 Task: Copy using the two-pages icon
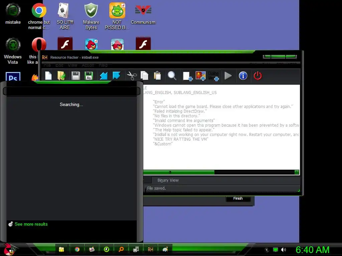coord(144,76)
